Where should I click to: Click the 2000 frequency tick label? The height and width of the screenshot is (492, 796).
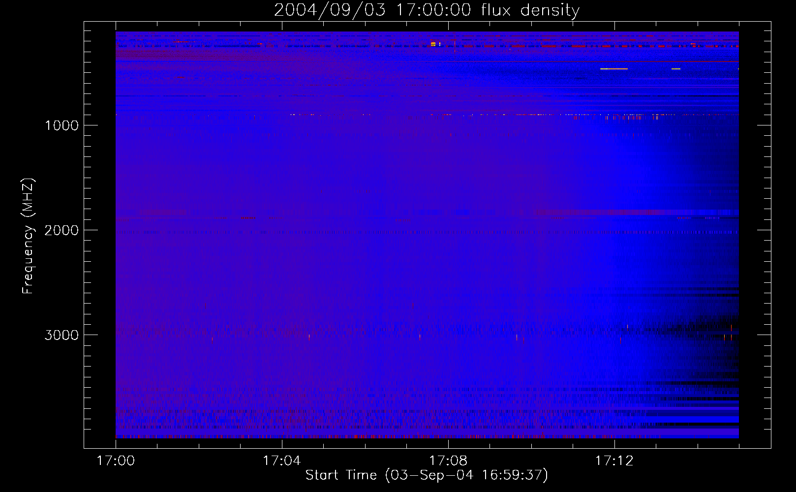[61, 230]
